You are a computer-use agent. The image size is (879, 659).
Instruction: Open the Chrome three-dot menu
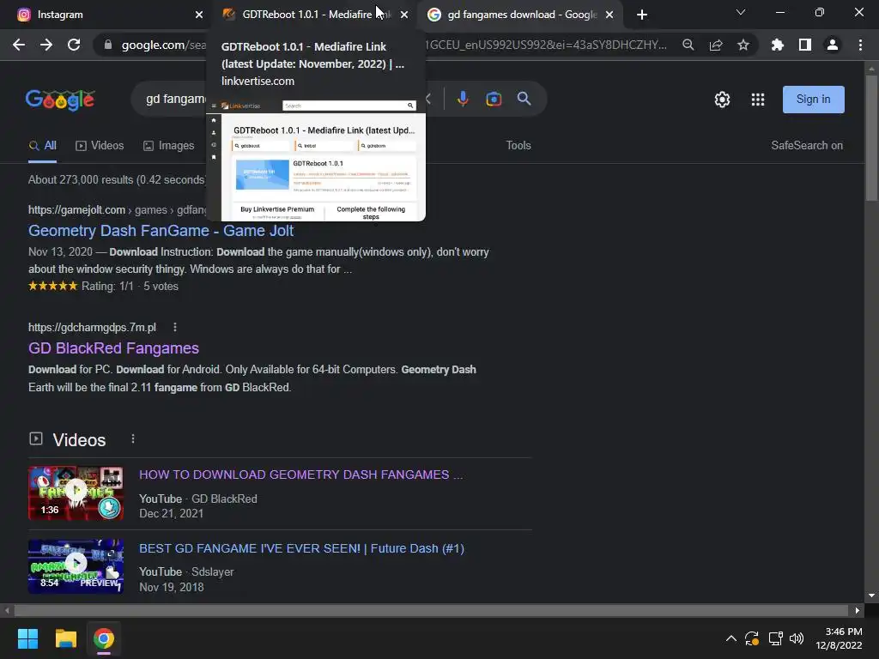pos(860,45)
